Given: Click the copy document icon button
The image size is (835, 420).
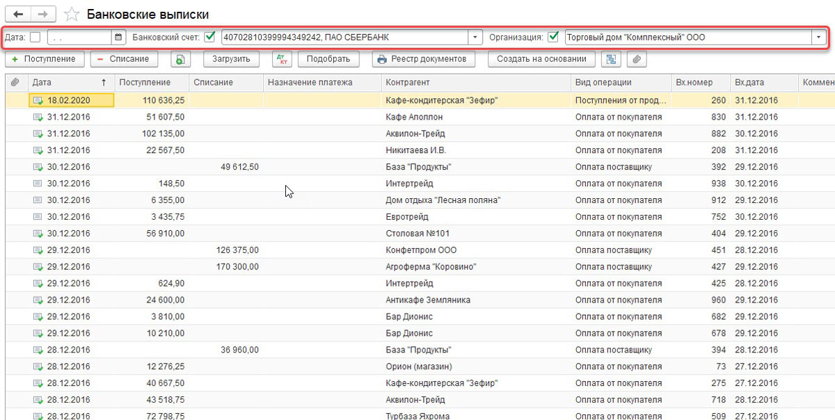Looking at the screenshot, I should click(x=180, y=60).
